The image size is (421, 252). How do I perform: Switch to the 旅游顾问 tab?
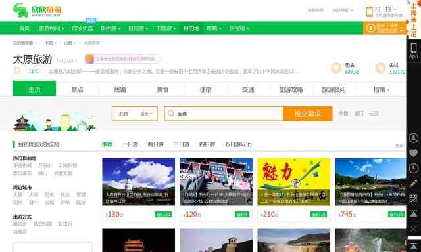click(x=334, y=89)
